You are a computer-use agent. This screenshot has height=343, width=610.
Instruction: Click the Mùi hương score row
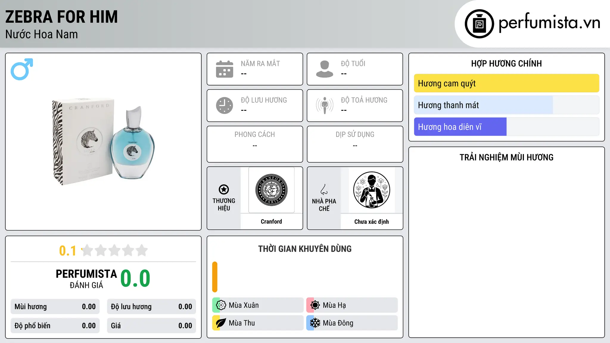point(55,307)
